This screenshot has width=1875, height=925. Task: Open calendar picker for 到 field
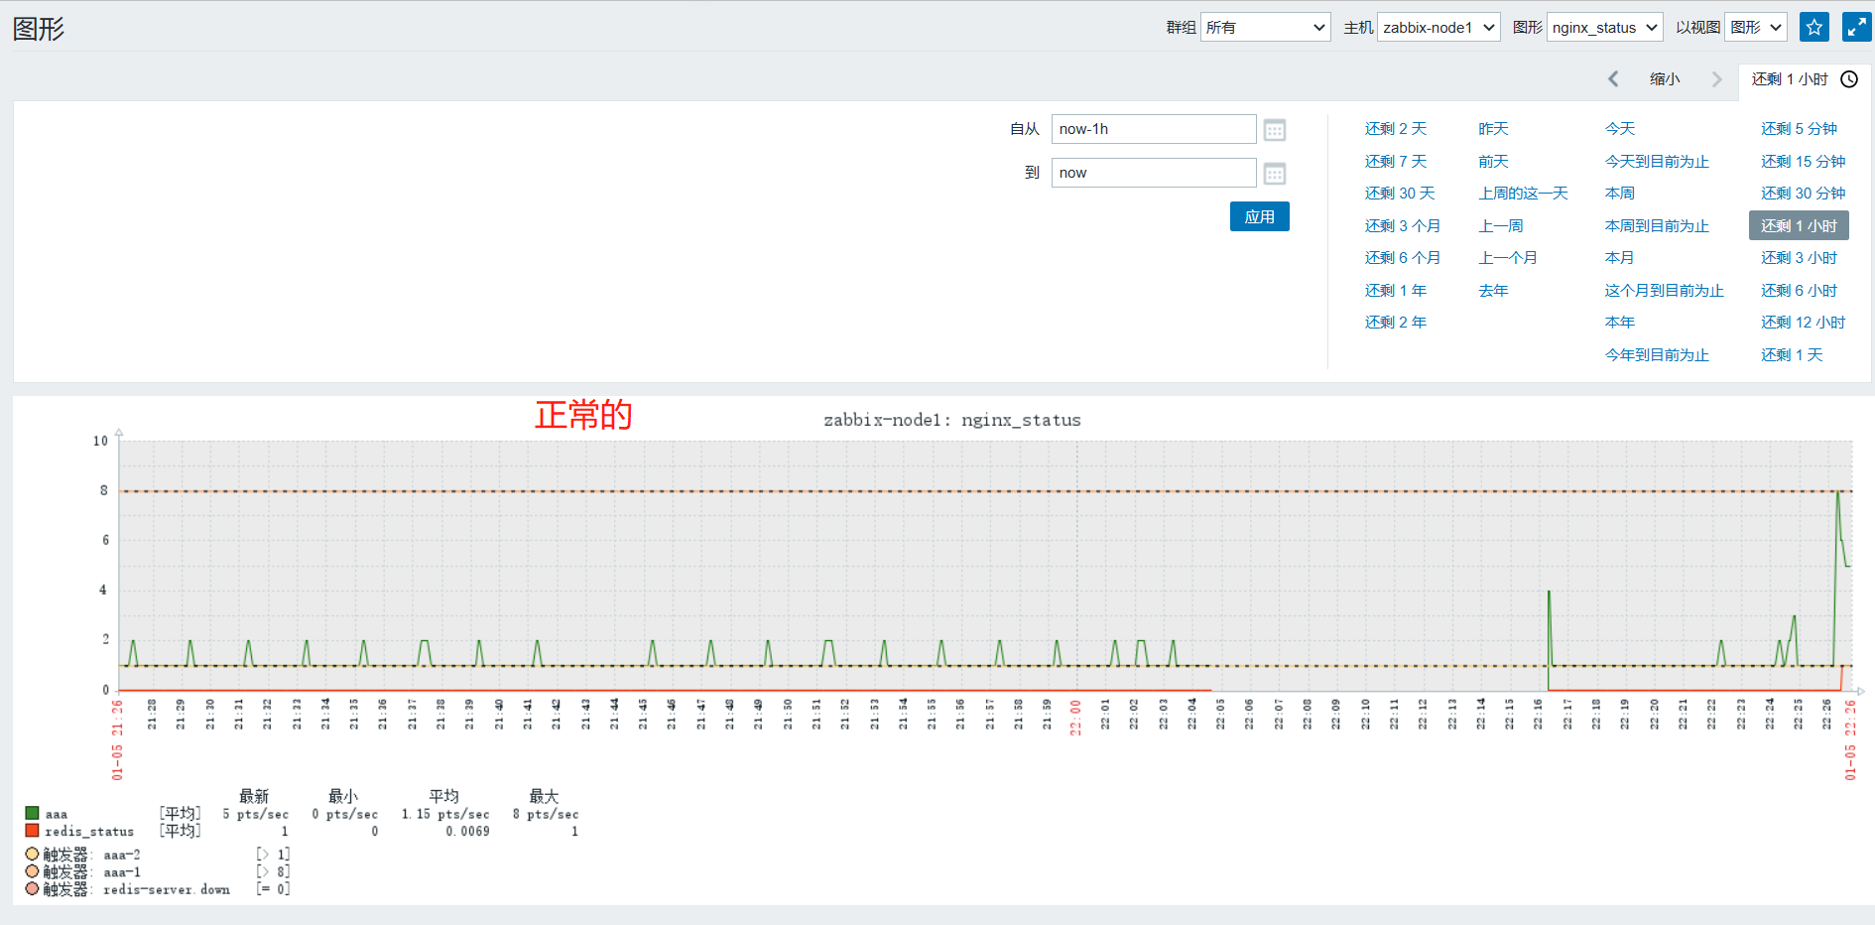(x=1275, y=174)
